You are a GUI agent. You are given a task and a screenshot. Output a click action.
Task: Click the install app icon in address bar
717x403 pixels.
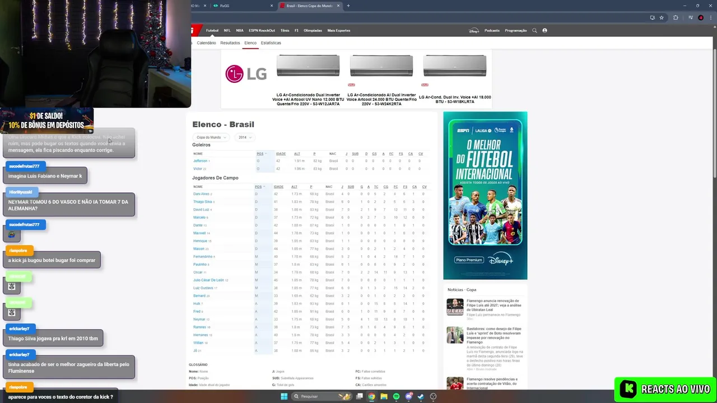[x=653, y=17]
